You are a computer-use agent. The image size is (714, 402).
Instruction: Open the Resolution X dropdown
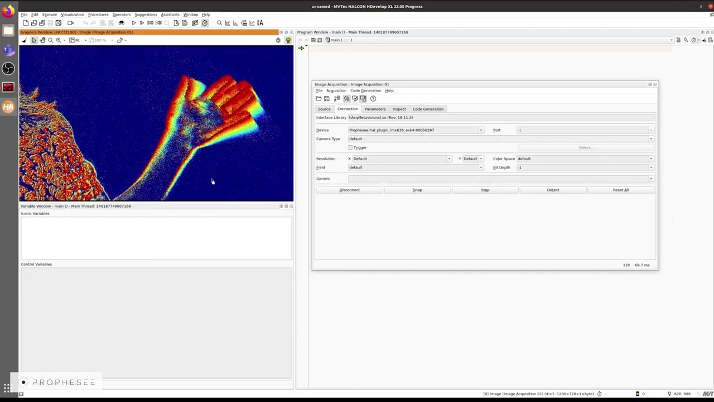(402, 159)
